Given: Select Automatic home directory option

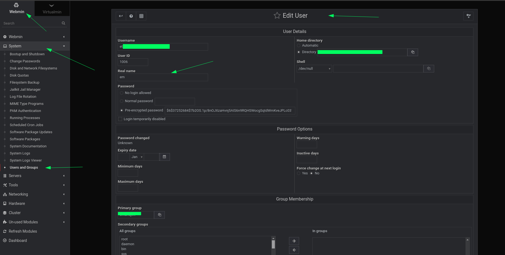Looking at the screenshot, I should point(299,45).
